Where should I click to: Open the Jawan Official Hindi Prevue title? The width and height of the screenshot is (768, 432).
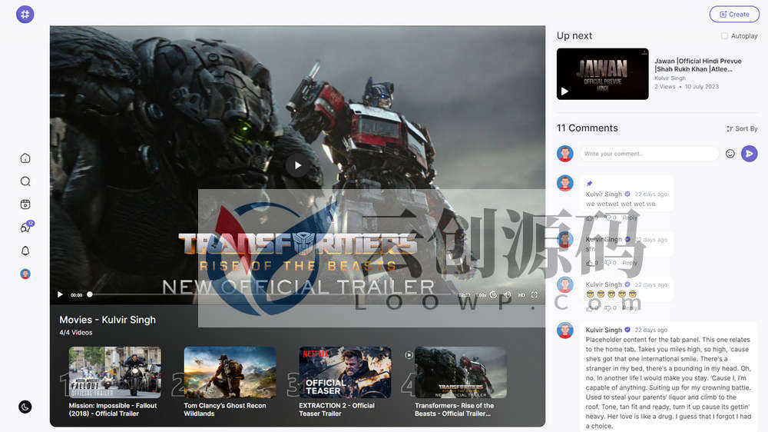[698, 65]
